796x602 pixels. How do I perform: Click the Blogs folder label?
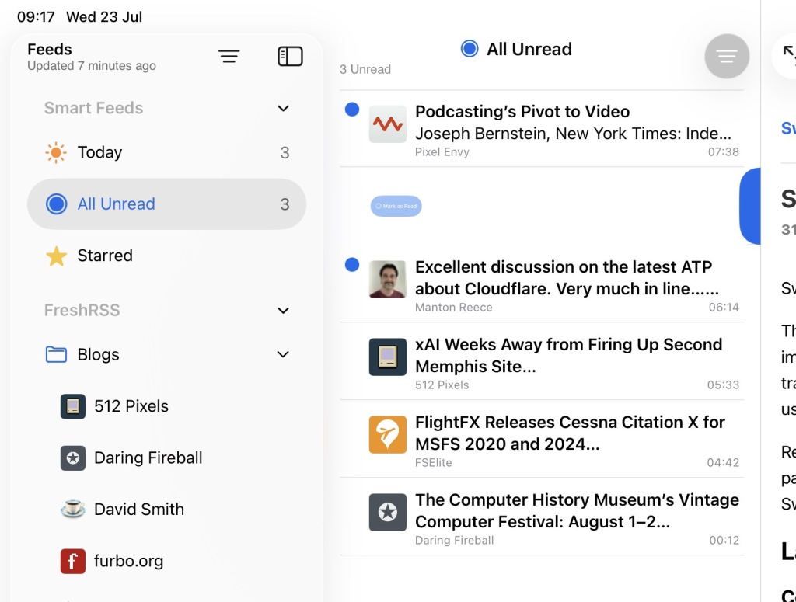coord(99,354)
